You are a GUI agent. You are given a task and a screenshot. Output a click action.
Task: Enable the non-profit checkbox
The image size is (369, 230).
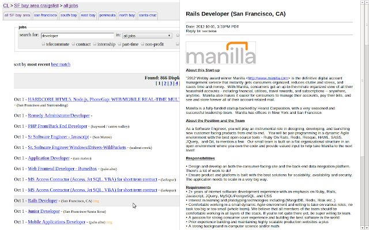click(x=142, y=44)
